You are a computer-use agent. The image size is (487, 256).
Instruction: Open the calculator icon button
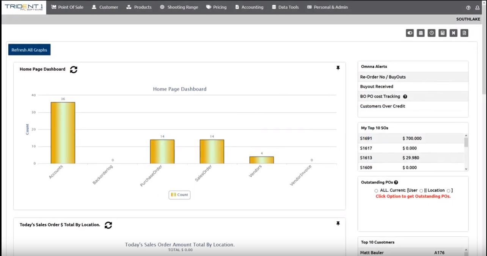(442, 33)
